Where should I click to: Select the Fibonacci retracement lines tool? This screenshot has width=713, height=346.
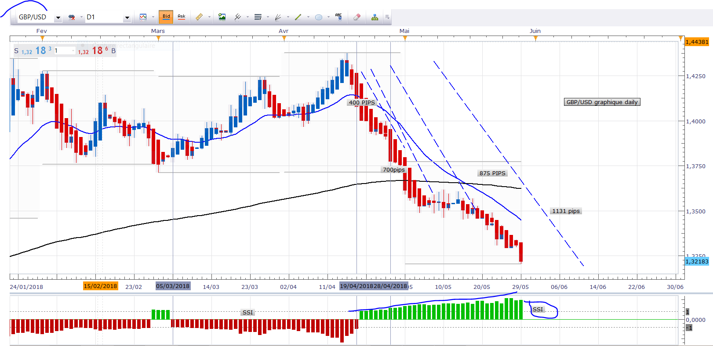pyautogui.click(x=258, y=17)
